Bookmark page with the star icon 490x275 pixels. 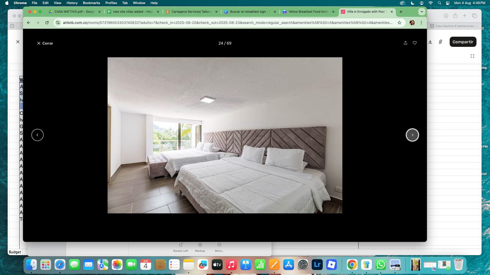coord(399,23)
